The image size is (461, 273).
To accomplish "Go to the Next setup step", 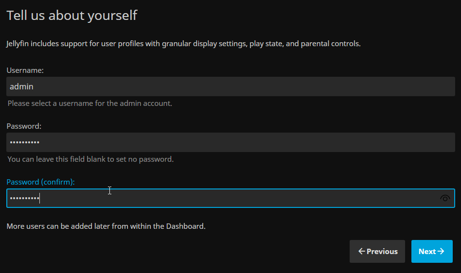I will (431, 251).
